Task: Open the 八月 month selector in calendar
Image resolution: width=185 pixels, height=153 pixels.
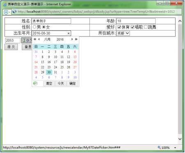Action: pos(47,40)
